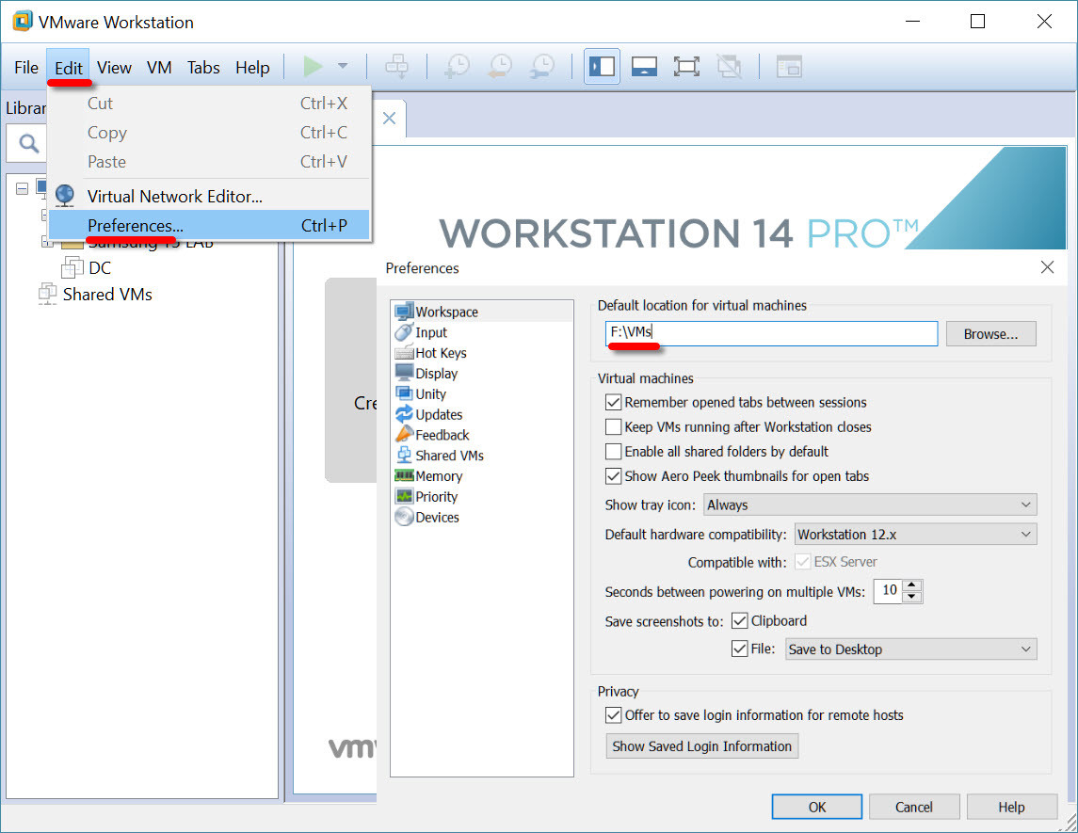Enable all shared folders by default checkbox
1078x833 pixels.
coord(613,452)
